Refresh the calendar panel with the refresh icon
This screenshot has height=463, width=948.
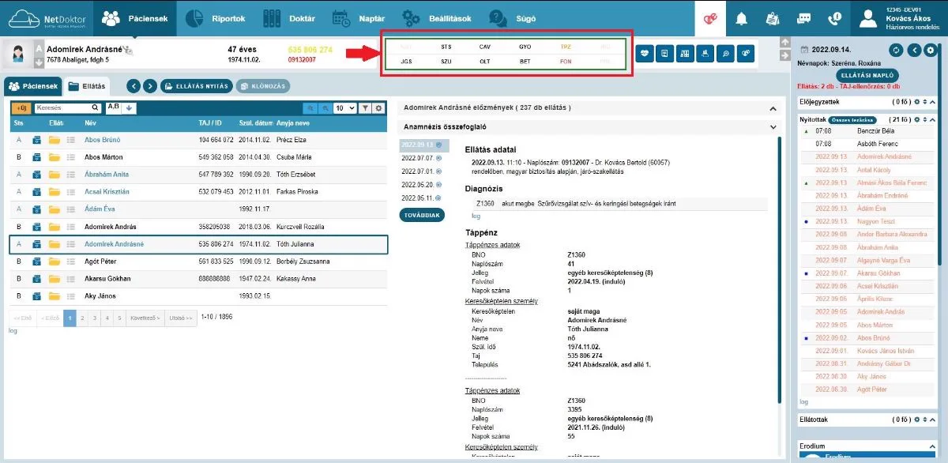pyautogui.click(x=896, y=50)
